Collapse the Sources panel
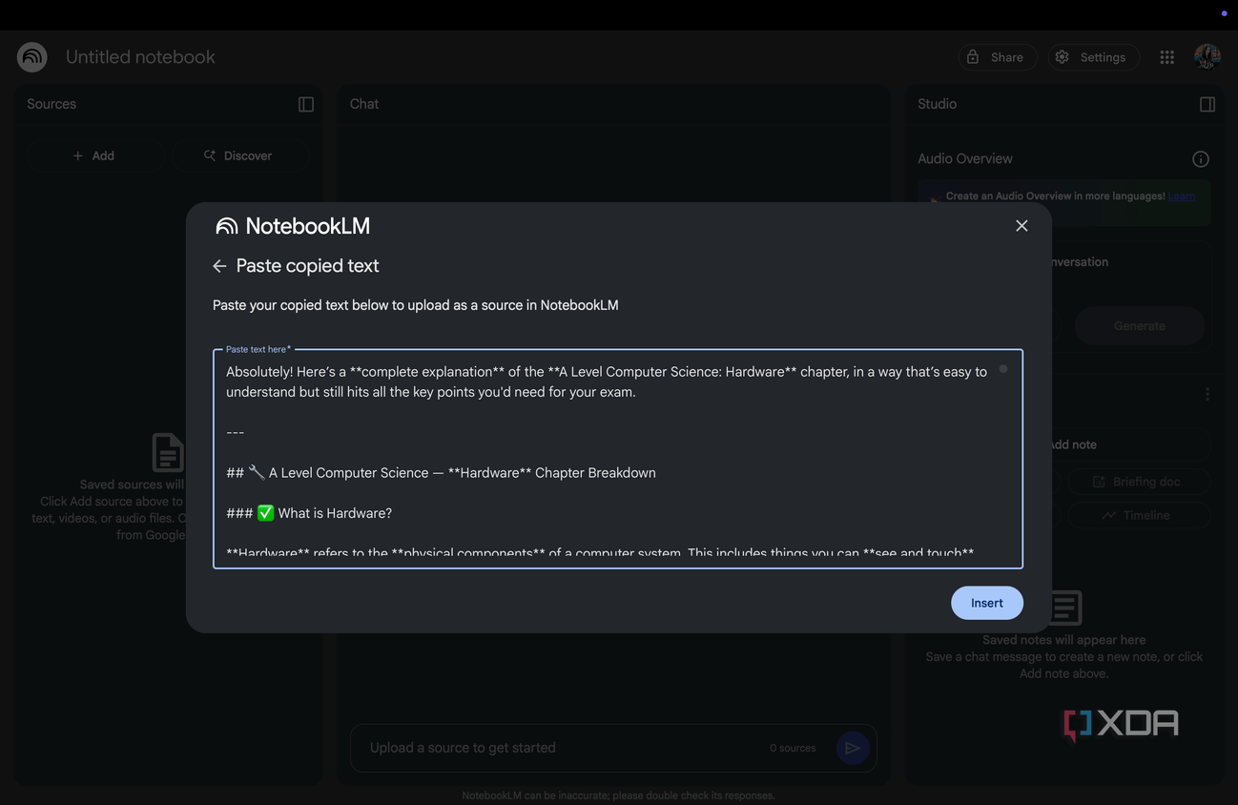Viewport: 1238px width, 805px height. pos(306,104)
